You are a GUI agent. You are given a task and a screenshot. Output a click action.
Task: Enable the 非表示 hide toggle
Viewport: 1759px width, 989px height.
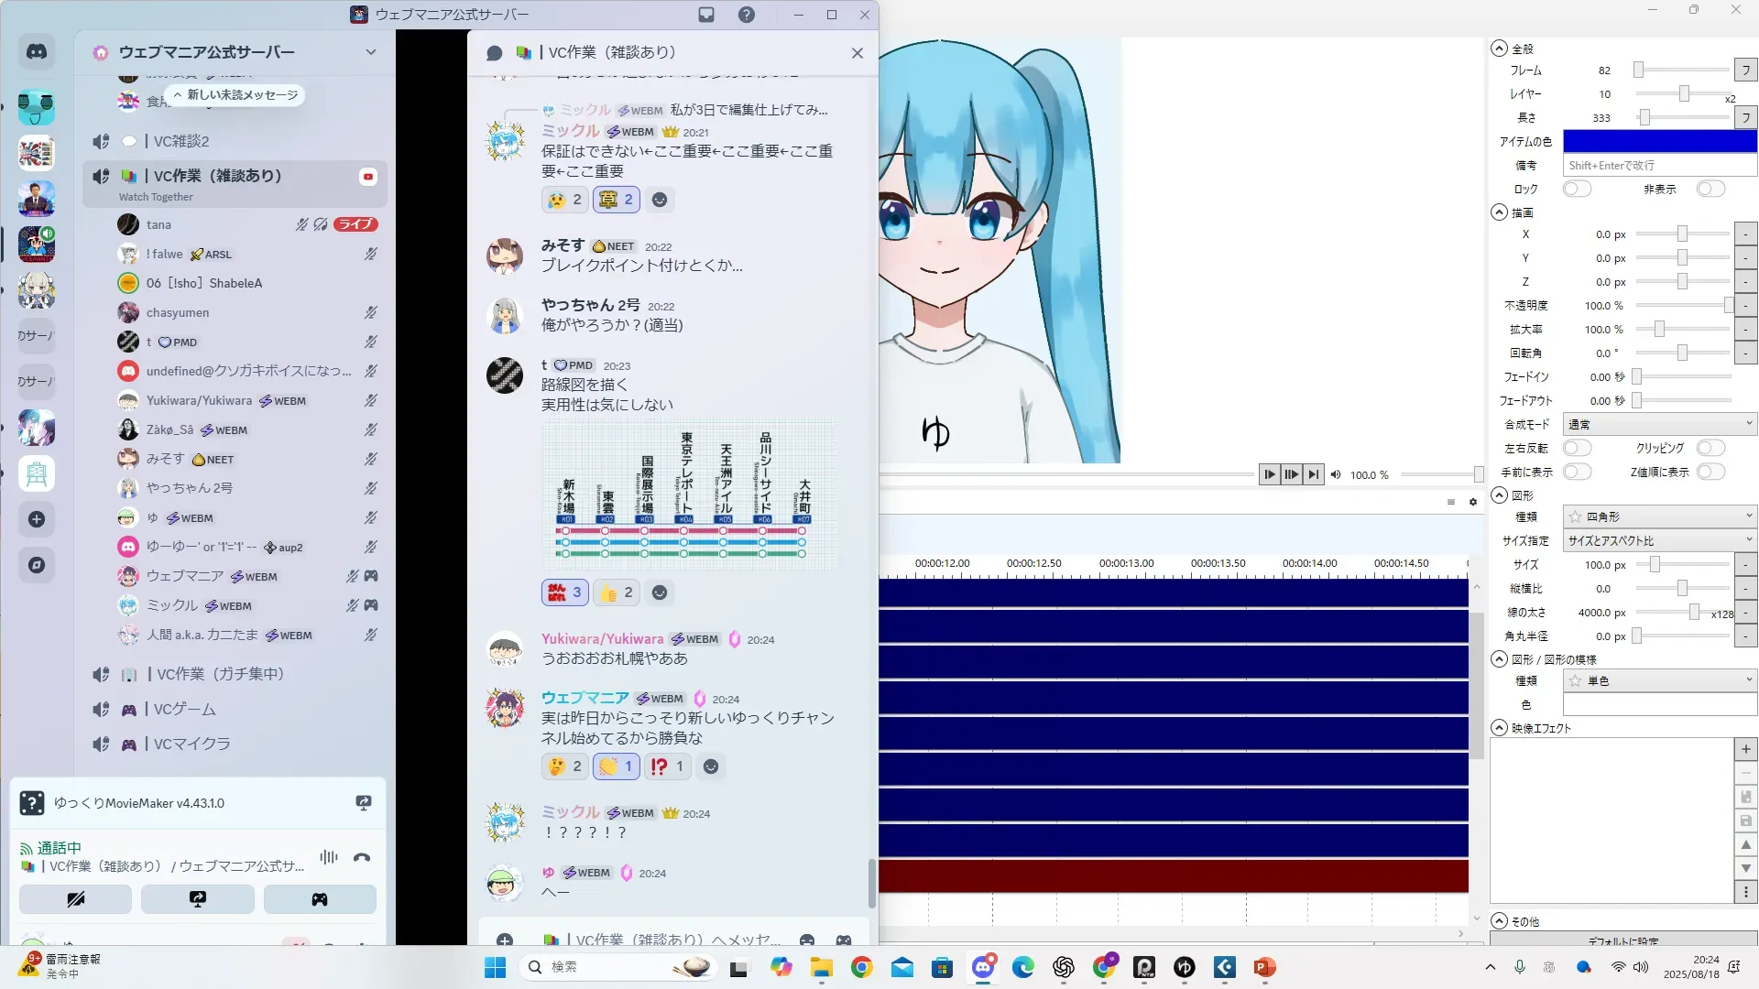(x=1710, y=189)
